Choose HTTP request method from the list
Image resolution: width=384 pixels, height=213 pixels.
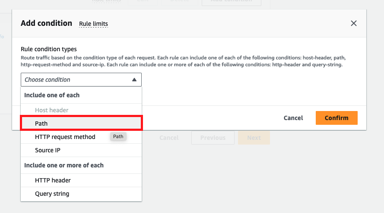[x=65, y=137]
